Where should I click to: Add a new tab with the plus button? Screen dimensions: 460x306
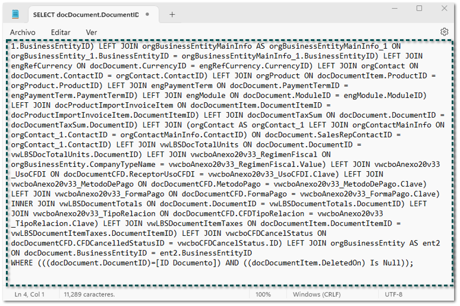[172, 14]
